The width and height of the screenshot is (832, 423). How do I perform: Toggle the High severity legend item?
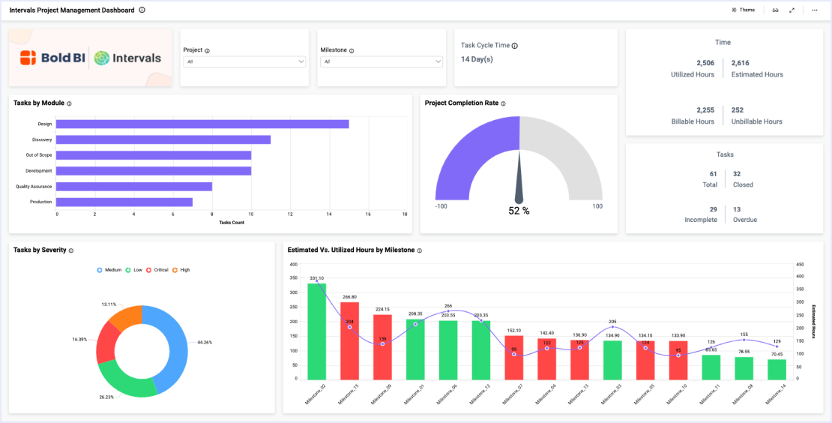pyautogui.click(x=181, y=270)
